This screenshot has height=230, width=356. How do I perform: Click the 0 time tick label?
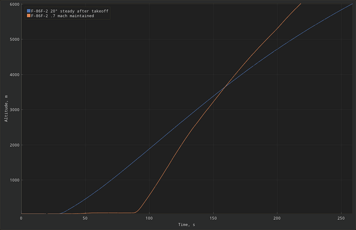click(21, 218)
